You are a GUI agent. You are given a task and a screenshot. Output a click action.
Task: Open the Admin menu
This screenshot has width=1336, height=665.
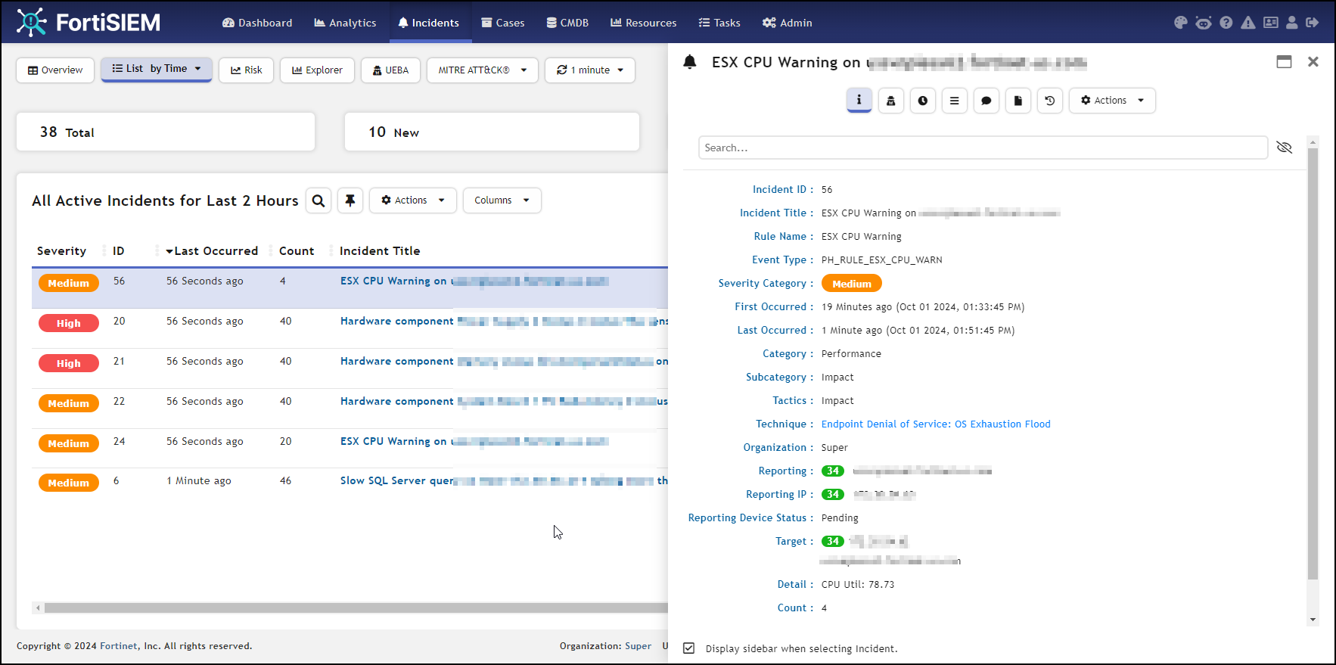(x=788, y=23)
